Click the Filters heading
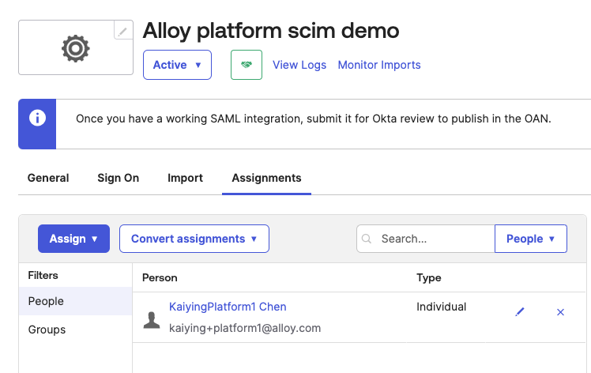591x373 pixels. (43, 275)
